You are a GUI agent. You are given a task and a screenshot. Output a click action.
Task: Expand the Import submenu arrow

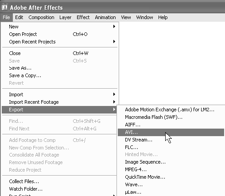114,94
